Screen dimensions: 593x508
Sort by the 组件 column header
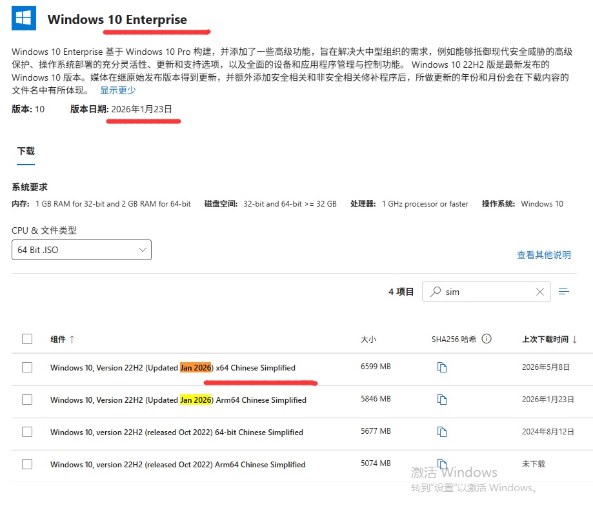point(58,340)
